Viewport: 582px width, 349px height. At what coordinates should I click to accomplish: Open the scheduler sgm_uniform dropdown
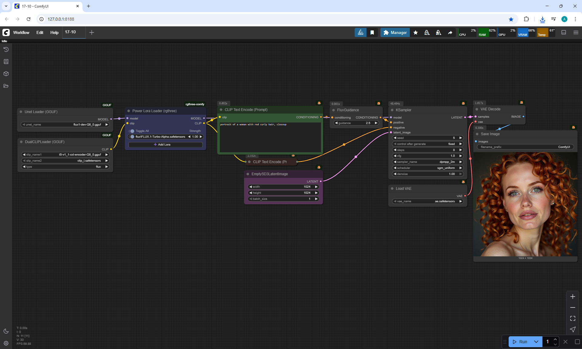[428, 168]
